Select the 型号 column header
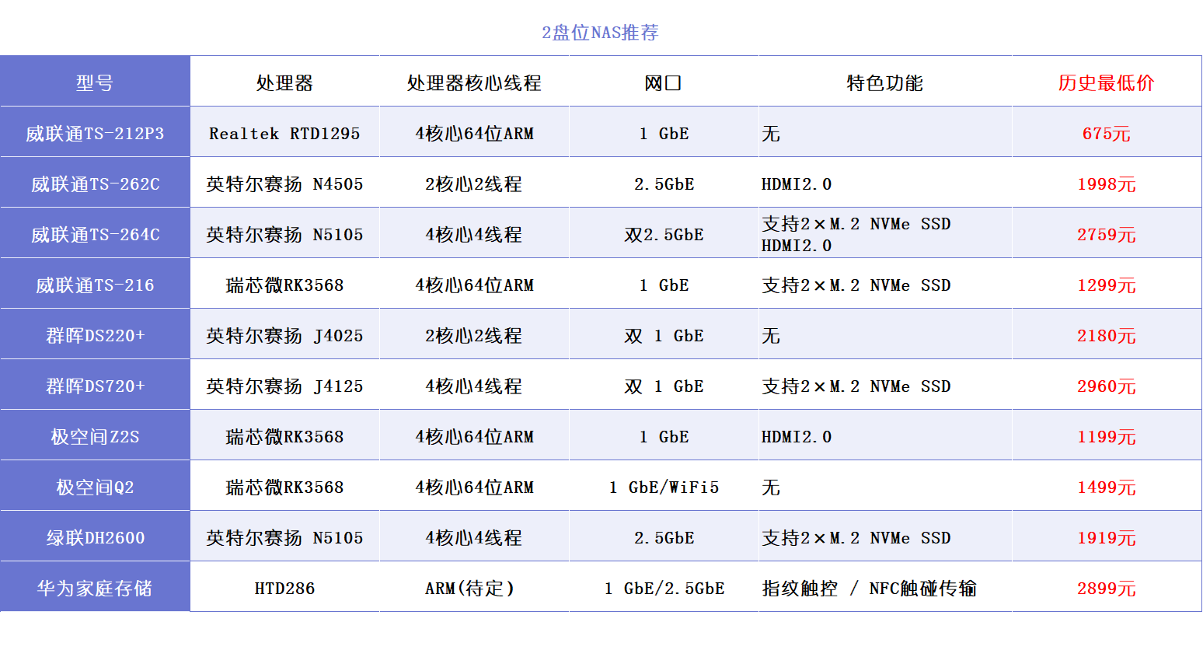 point(95,82)
